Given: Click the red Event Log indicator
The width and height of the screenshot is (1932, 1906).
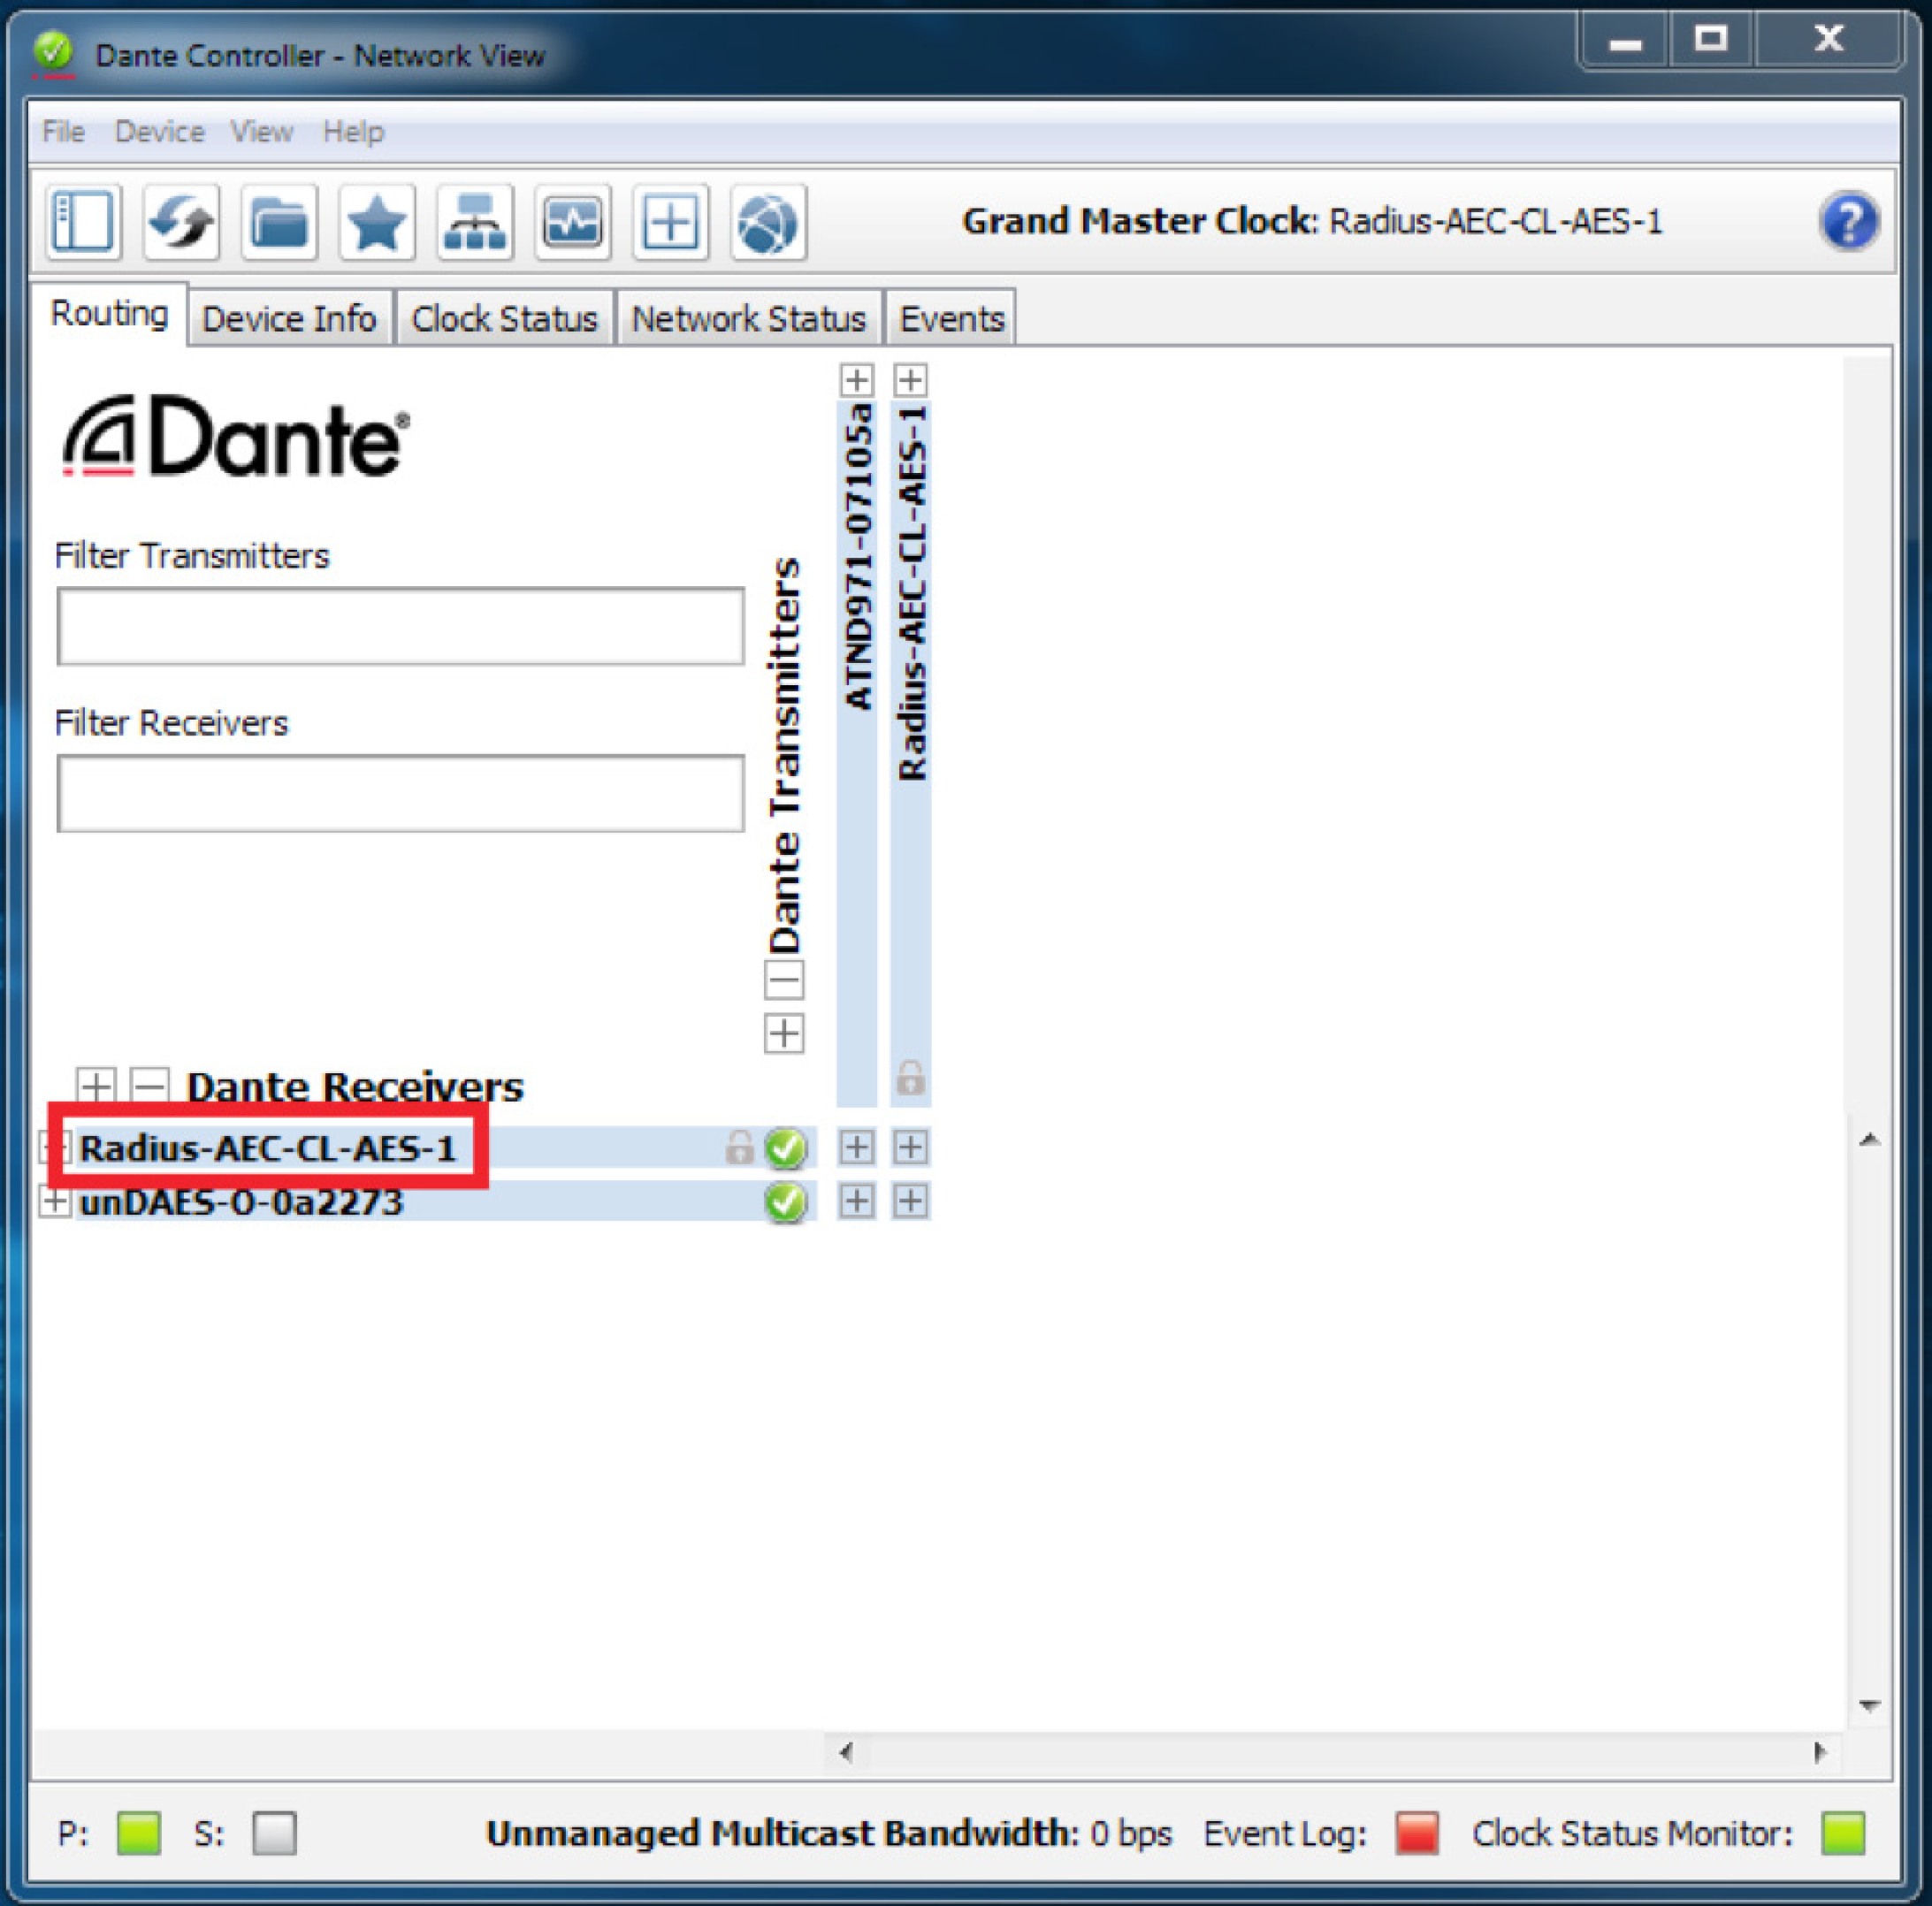Looking at the screenshot, I should coord(1416,1833).
